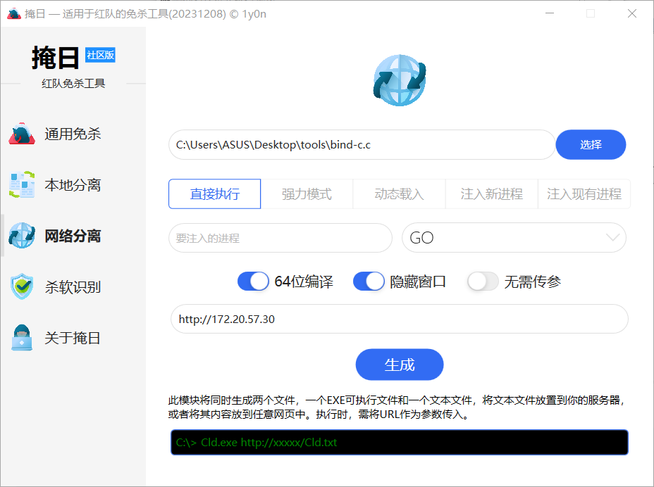Open the 杀软识别 menu item
The width and height of the screenshot is (654, 487).
pos(73,286)
